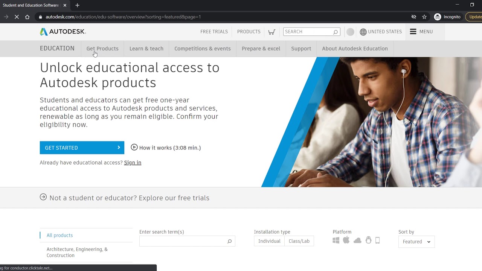This screenshot has height=271, width=482.
Task: Click FREE TRIALS in header
Action: point(214,32)
